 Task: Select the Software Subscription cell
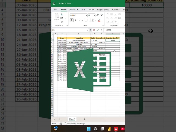click(x=79, y=46)
